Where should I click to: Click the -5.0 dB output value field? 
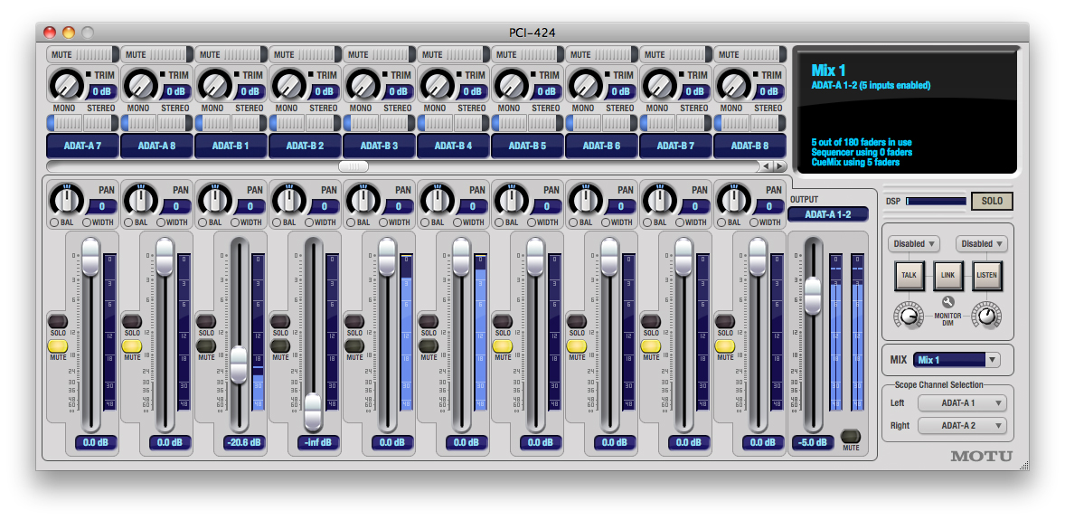813,442
